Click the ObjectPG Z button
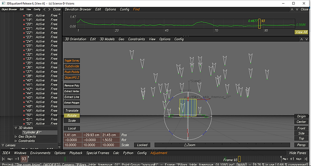This screenshot has width=311, height=166. pos(72,78)
